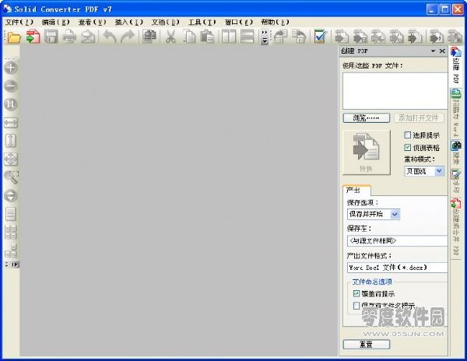
Task: Cut using the scissors icon
Action: (170, 37)
